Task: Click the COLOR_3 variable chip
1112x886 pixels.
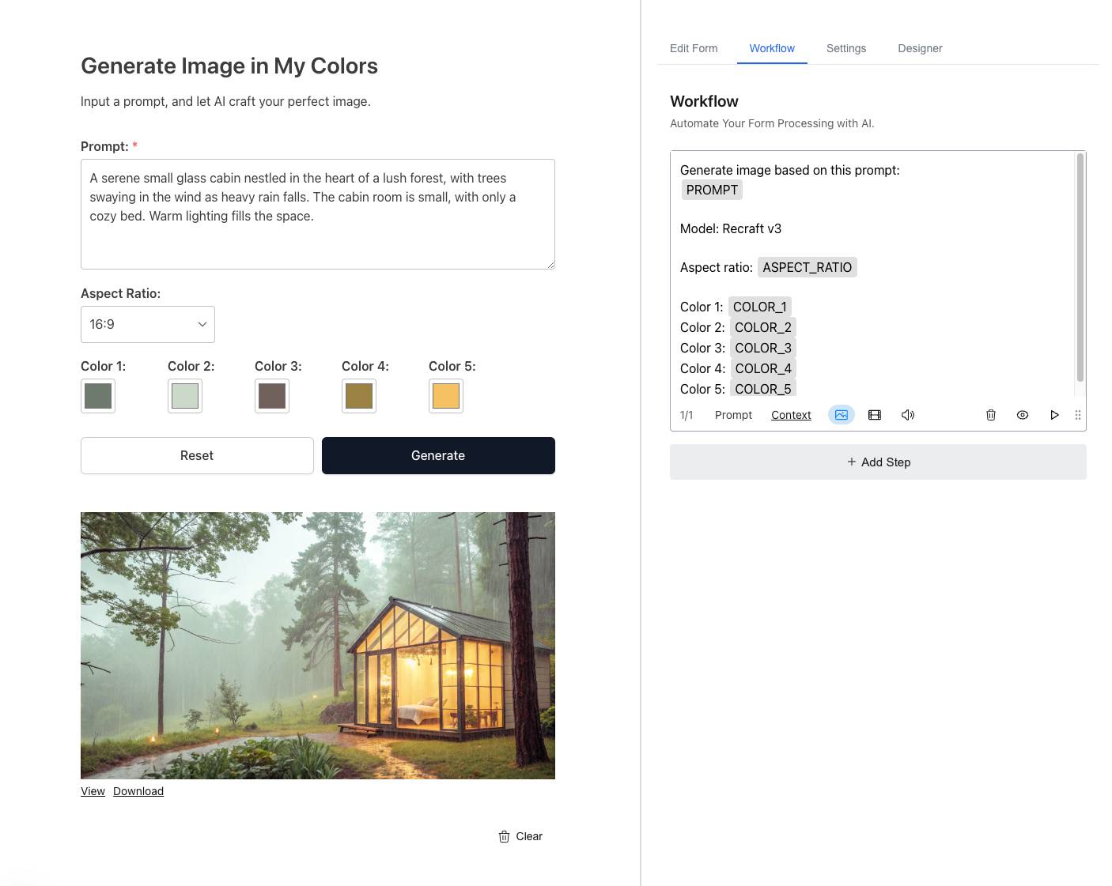Action: click(x=762, y=348)
